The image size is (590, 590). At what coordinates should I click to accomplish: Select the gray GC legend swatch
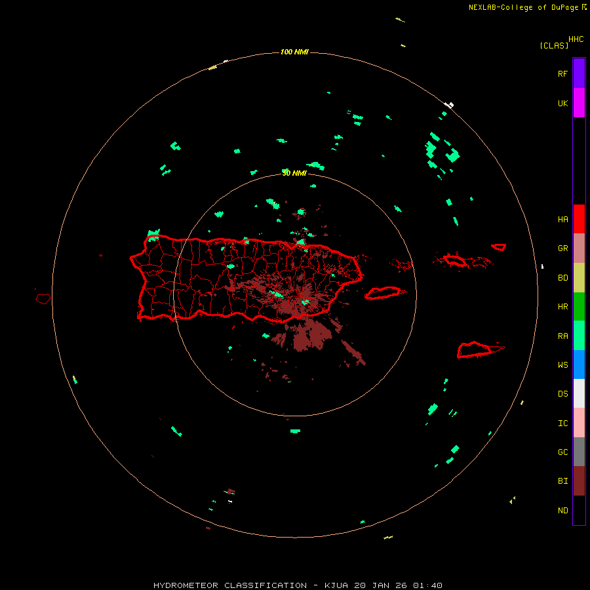click(x=579, y=452)
